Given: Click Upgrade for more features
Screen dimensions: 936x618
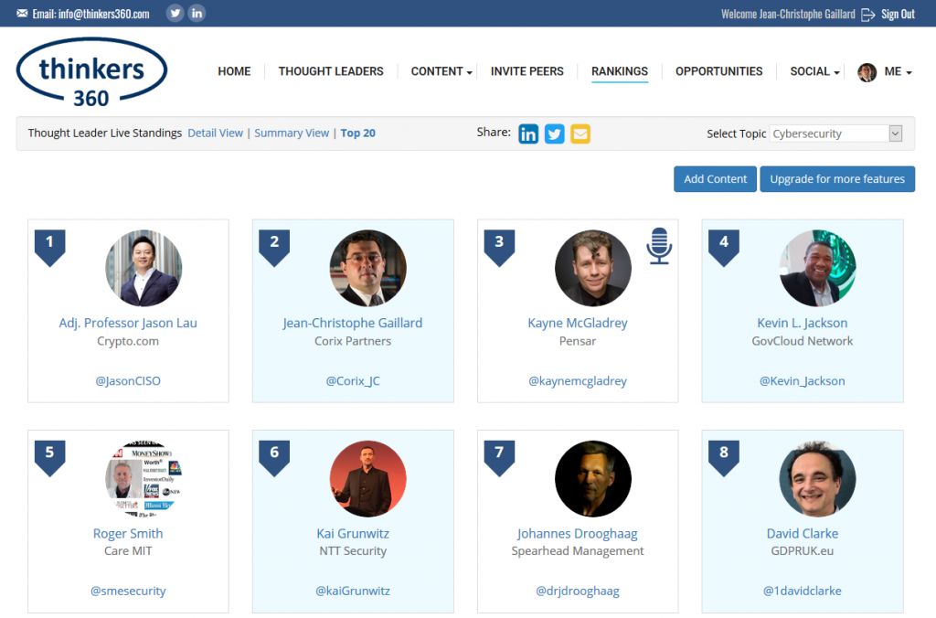Looking at the screenshot, I should point(836,179).
